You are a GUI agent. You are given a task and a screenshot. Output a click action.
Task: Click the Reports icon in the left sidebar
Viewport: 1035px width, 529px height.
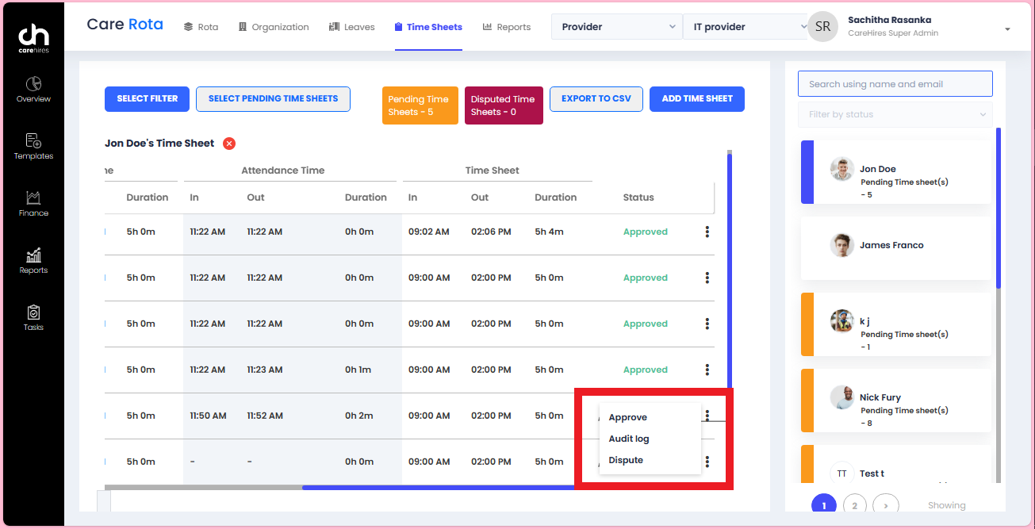tap(33, 259)
